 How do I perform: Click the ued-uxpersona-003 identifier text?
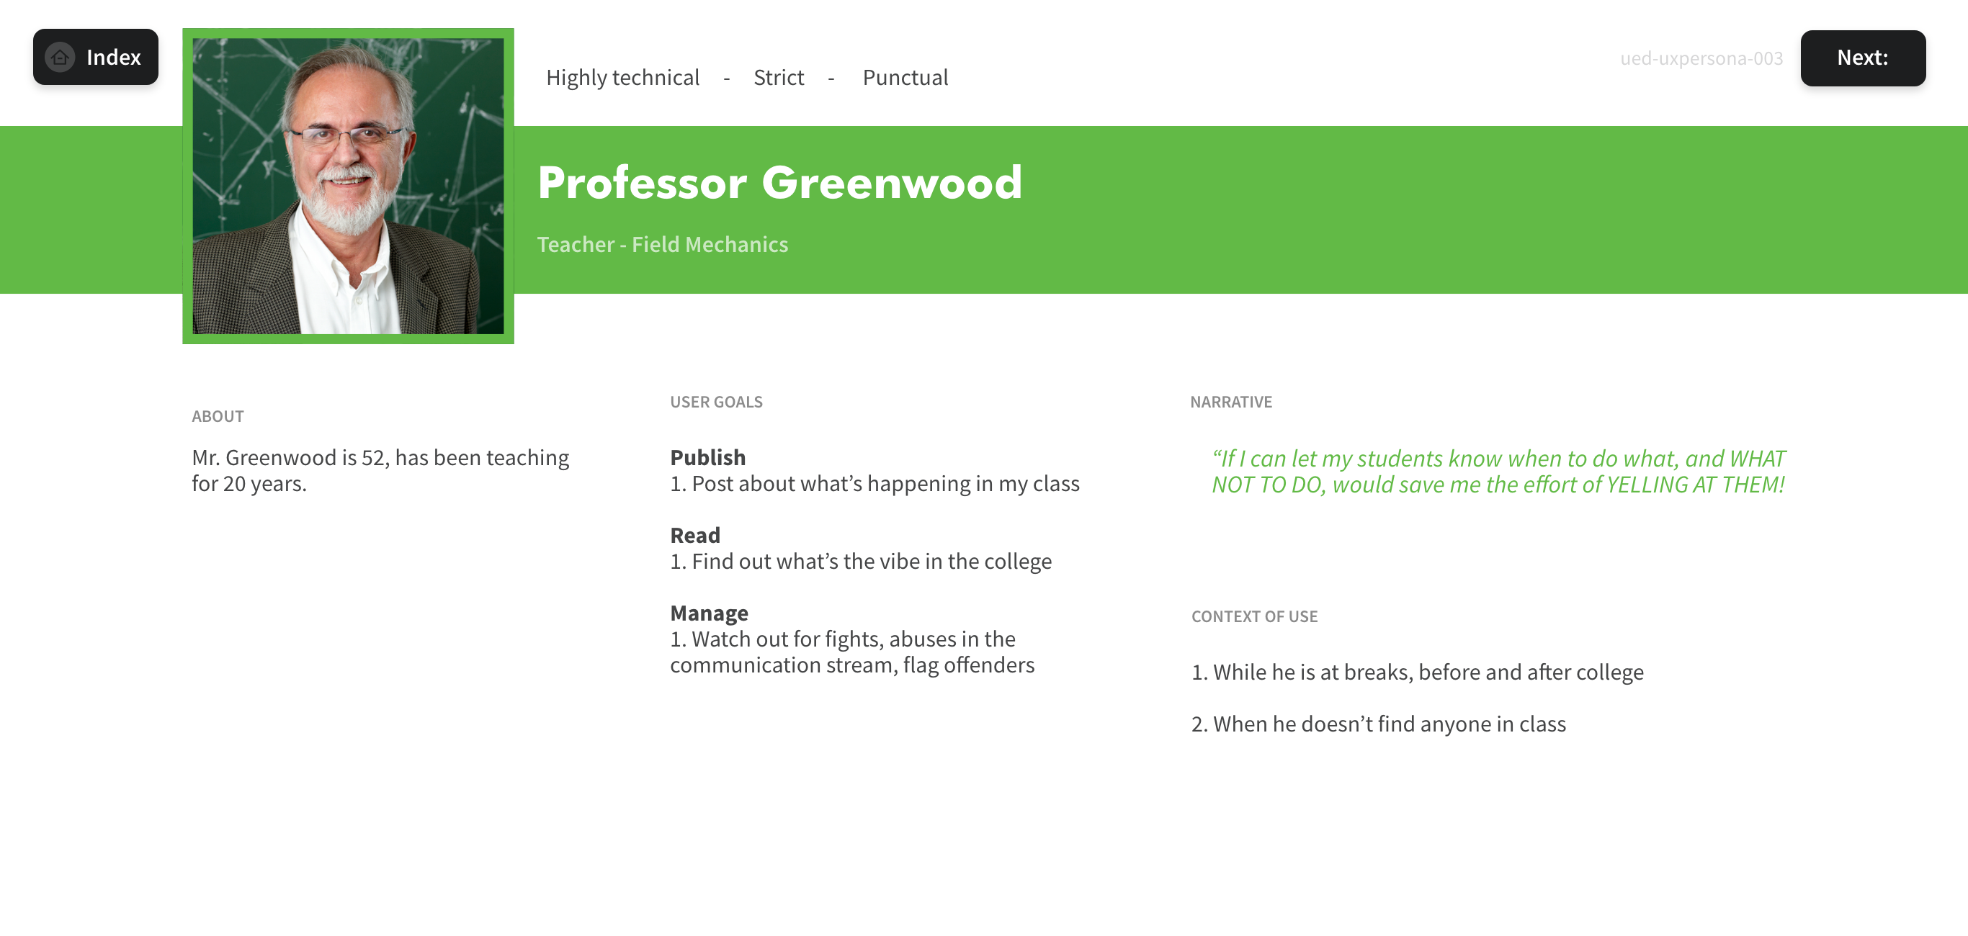(1701, 59)
